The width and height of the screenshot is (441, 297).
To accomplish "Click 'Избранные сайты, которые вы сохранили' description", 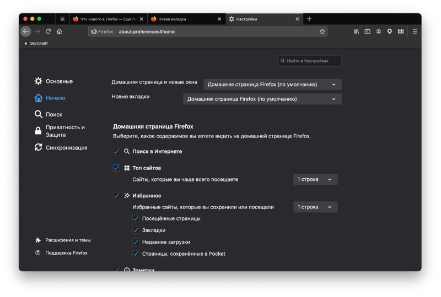I will (203, 207).
